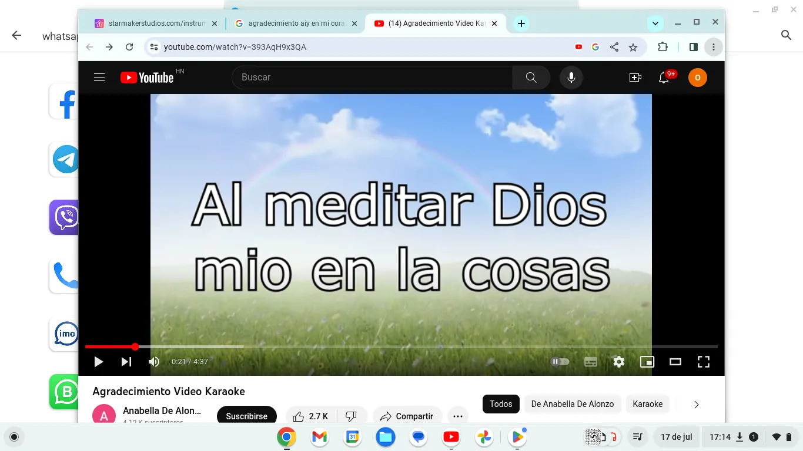803x451 pixels.
Task: Toggle subtitles with the captions button
Action: pos(591,362)
